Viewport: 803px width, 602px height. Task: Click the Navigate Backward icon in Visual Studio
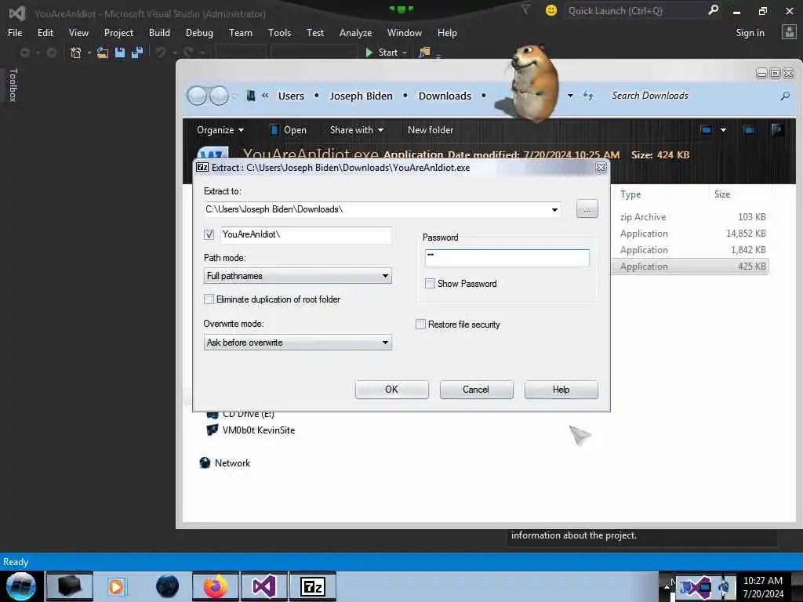pos(24,53)
